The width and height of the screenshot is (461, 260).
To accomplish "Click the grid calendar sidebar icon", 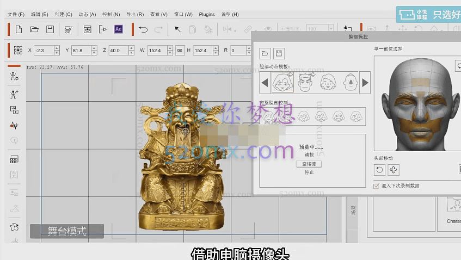I will click(14, 159).
